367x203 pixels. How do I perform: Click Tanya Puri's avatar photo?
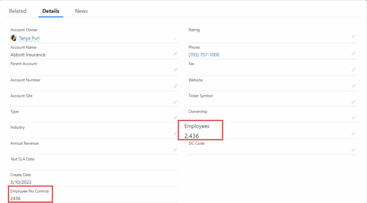point(13,38)
